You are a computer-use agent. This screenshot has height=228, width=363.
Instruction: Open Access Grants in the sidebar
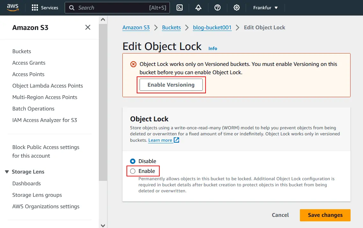pyautogui.click(x=29, y=63)
